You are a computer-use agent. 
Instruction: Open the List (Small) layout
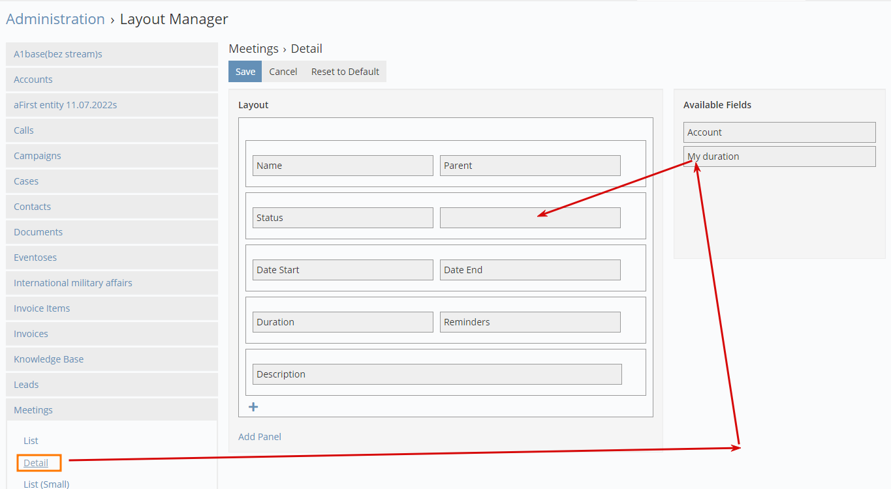click(x=46, y=484)
